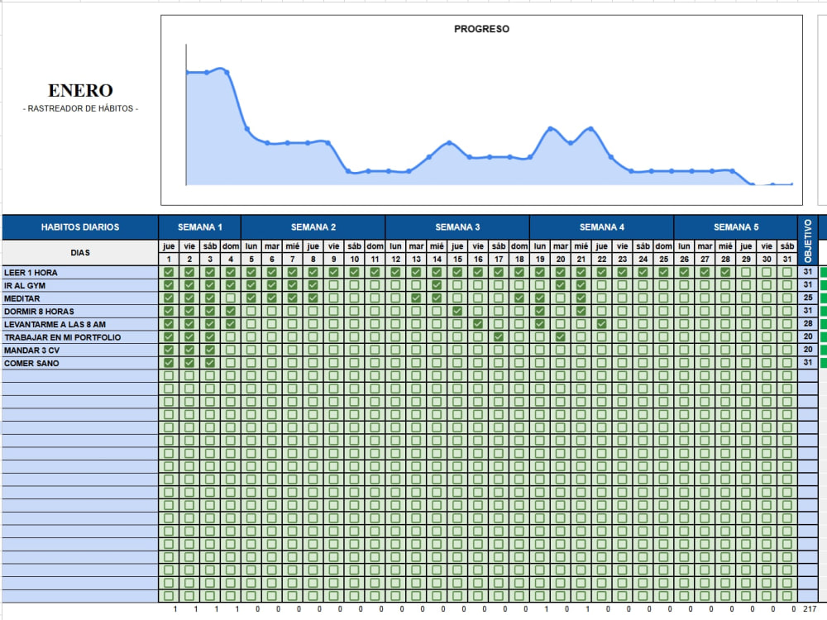Uncheck COMER SANO on day 1
Image resolution: width=827 pixels, height=620 pixels.
[x=169, y=363]
